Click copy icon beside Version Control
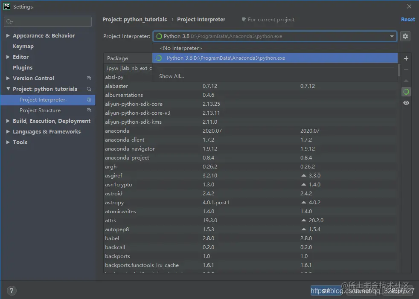This screenshot has height=299, width=419. point(89,78)
